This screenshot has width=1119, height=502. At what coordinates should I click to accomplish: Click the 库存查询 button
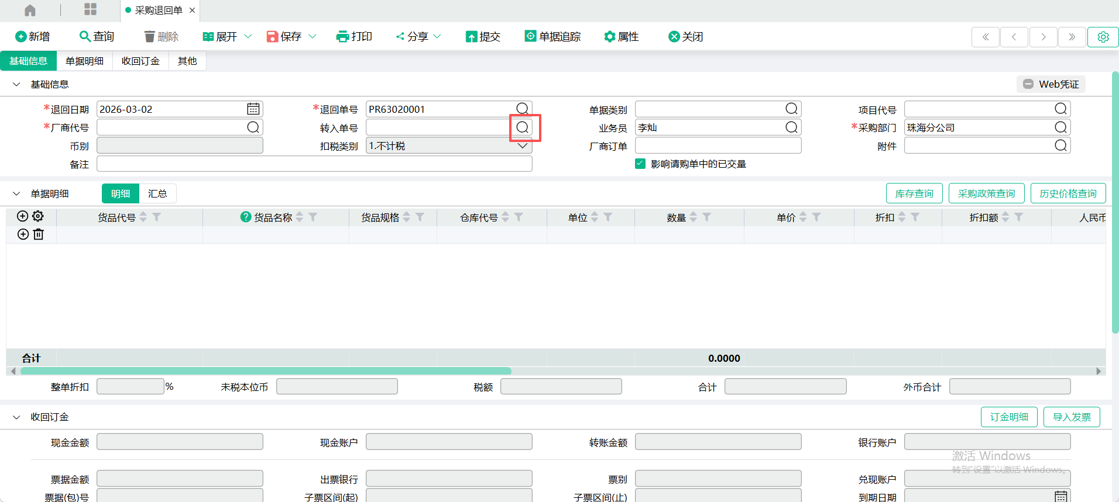coord(914,193)
